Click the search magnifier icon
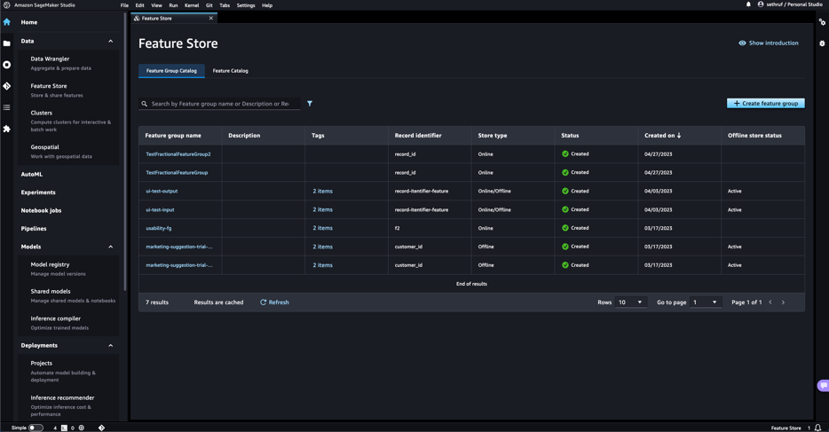 [145, 104]
